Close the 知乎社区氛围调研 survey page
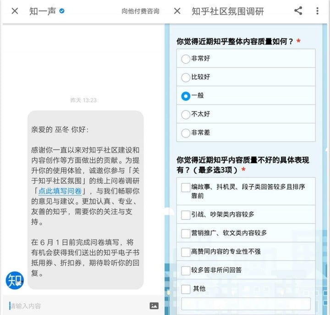This screenshot has width=330, height=315. (177, 11)
